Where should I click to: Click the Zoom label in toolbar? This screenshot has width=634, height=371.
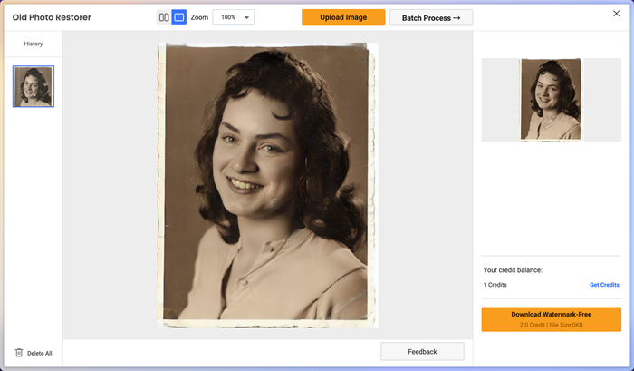[199, 17]
